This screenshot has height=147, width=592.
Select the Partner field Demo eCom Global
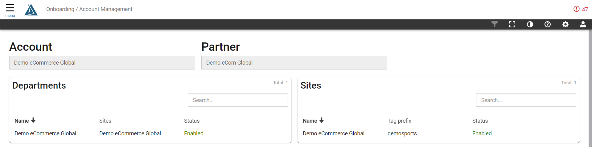click(x=294, y=63)
